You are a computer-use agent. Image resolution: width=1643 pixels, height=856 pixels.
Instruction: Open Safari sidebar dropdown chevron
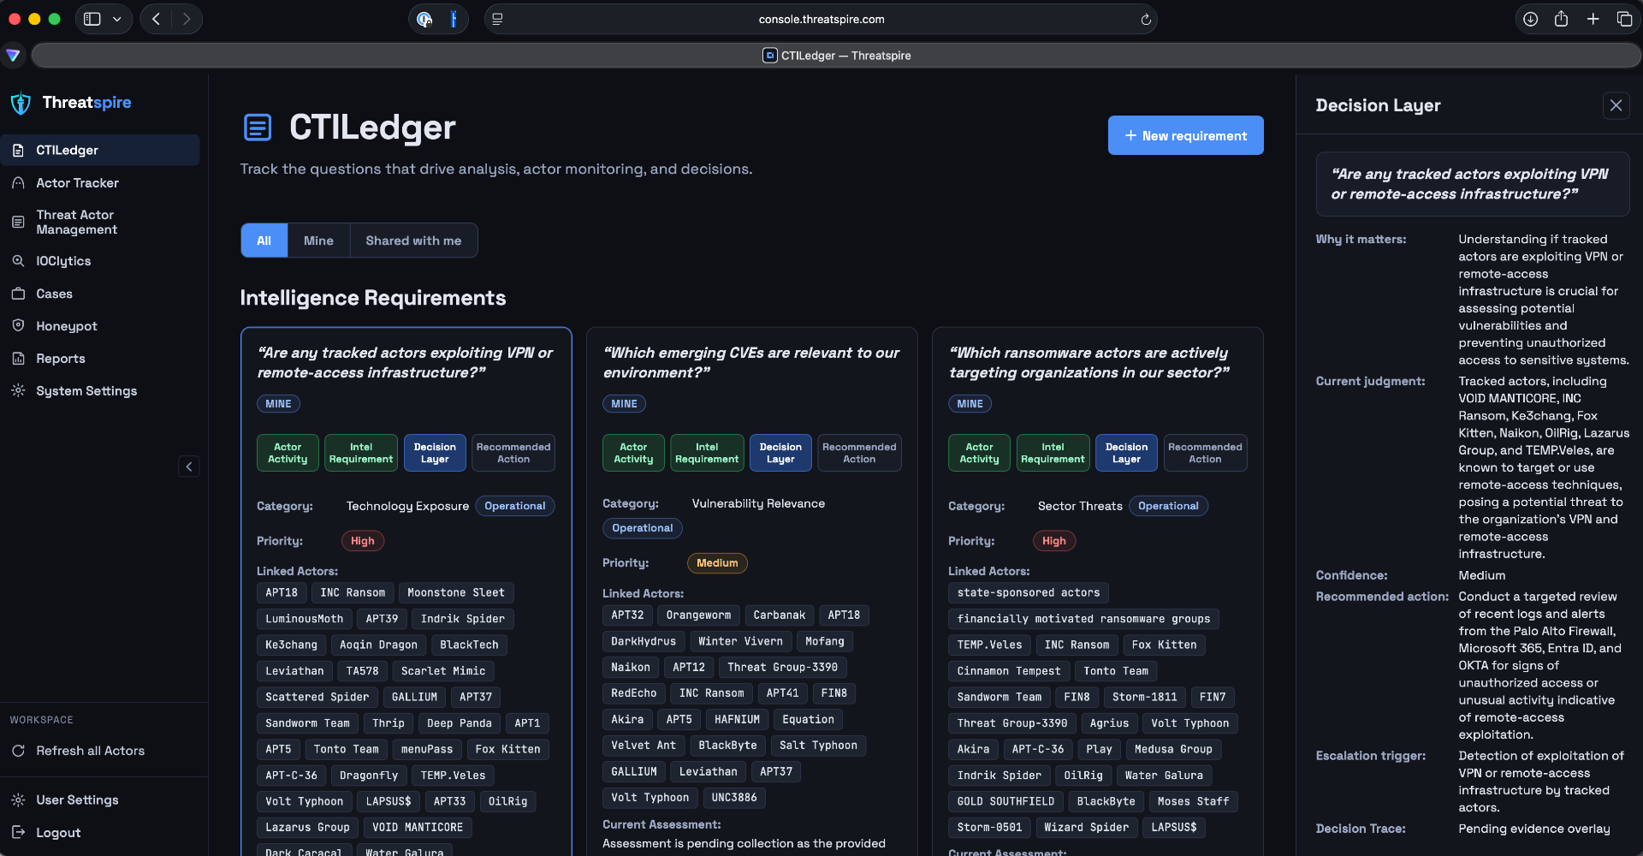click(117, 19)
